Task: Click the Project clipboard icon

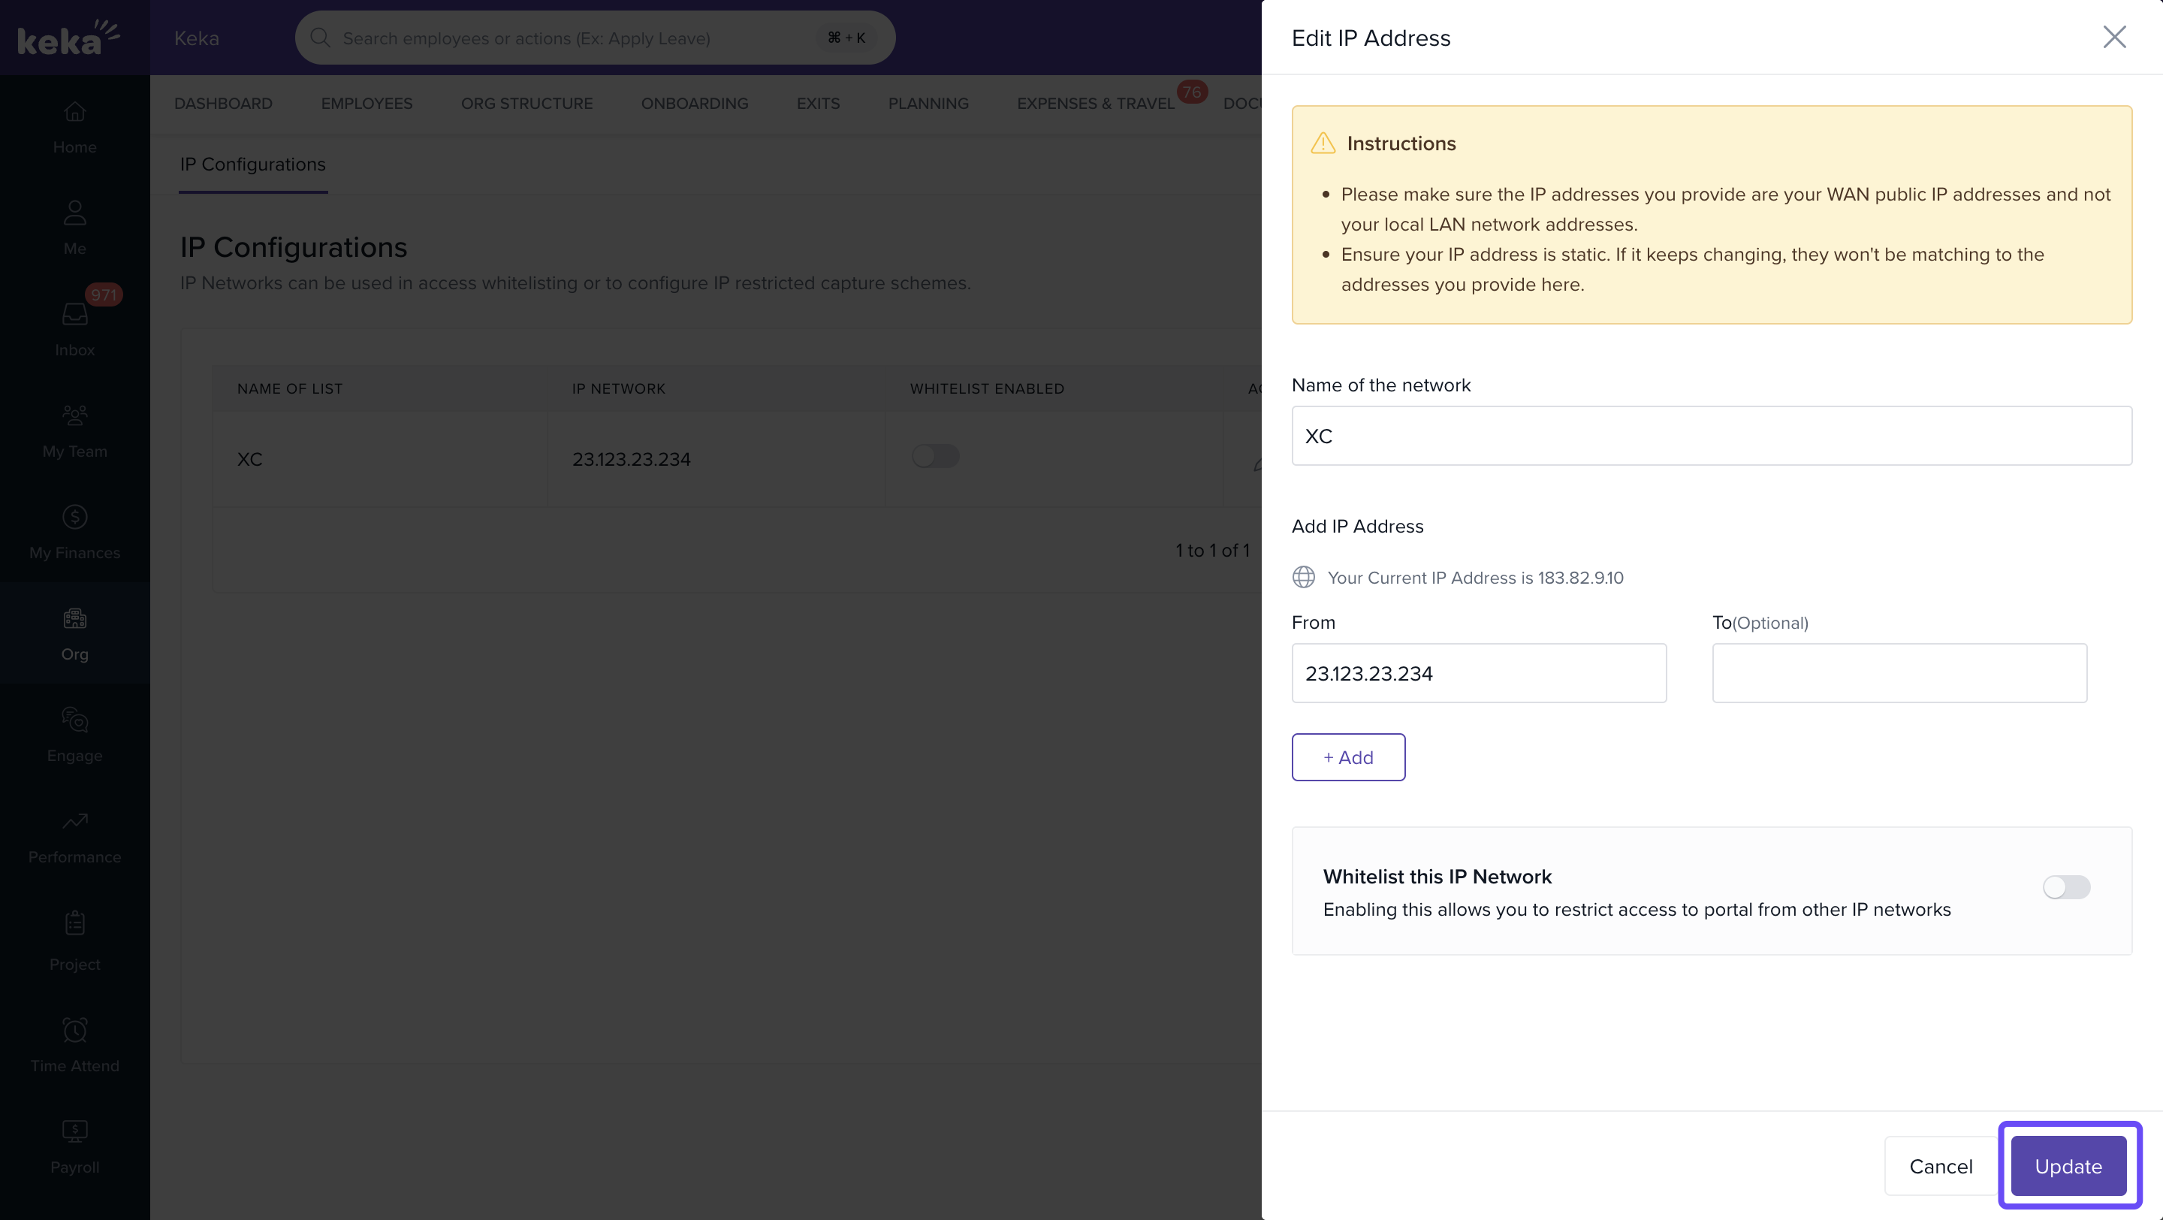Action: point(75,923)
